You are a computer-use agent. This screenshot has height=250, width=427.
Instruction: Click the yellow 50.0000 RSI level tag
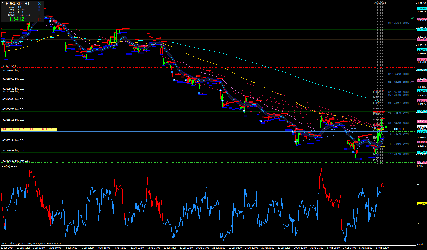[422, 204]
